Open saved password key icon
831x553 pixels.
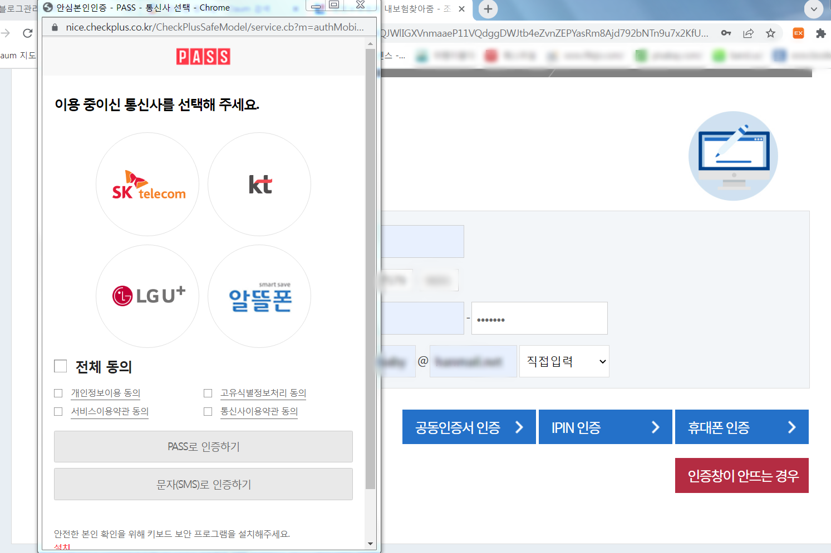726,33
